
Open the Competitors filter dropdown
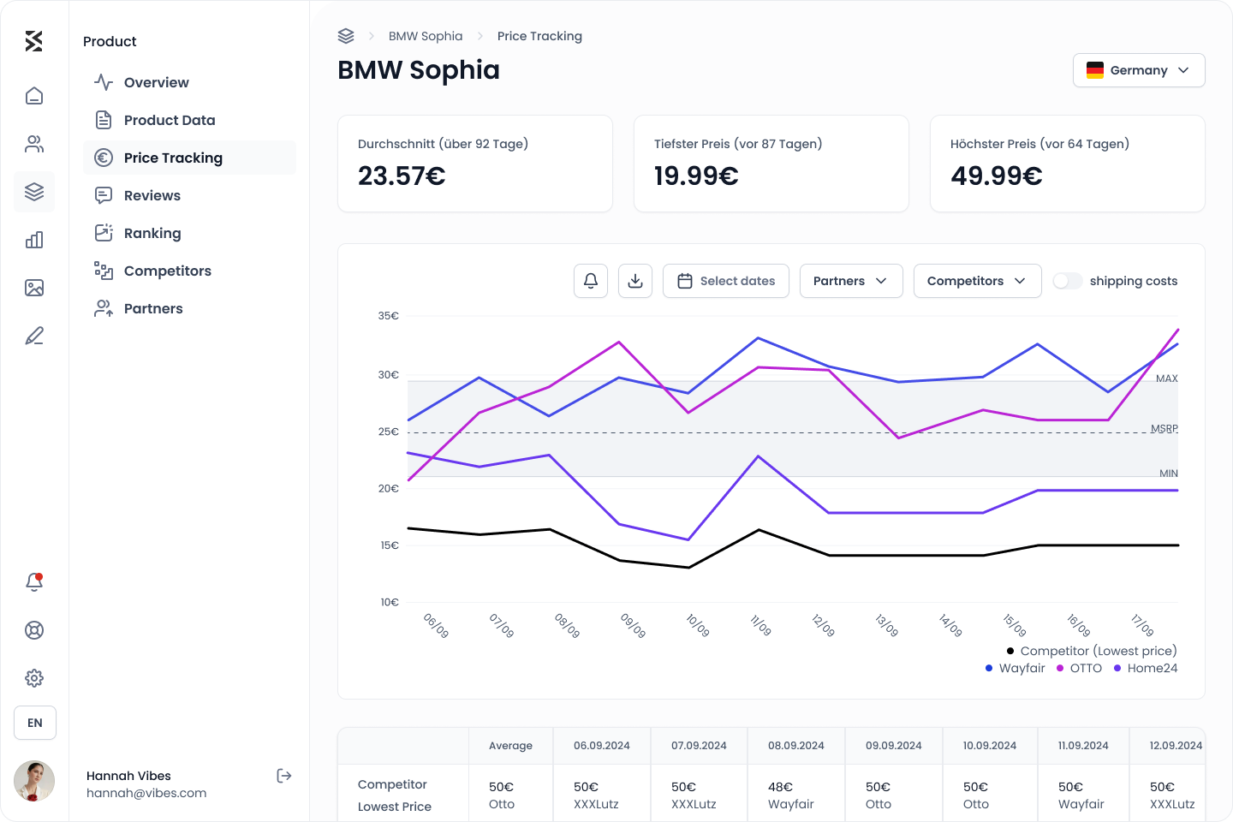[978, 281]
